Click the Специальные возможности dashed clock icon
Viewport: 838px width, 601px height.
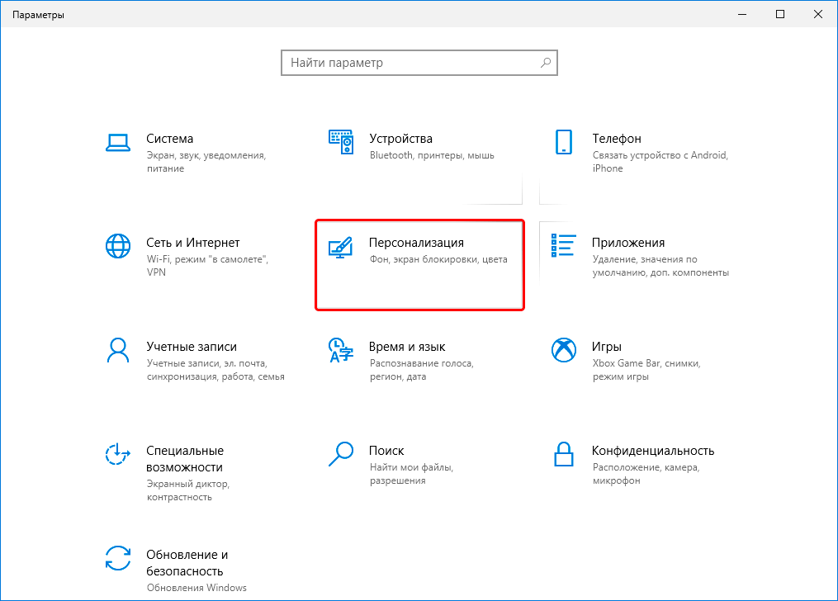[118, 453]
